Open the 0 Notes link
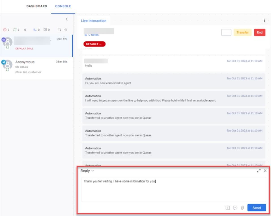This screenshot has height=216, width=271. point(93,35)
